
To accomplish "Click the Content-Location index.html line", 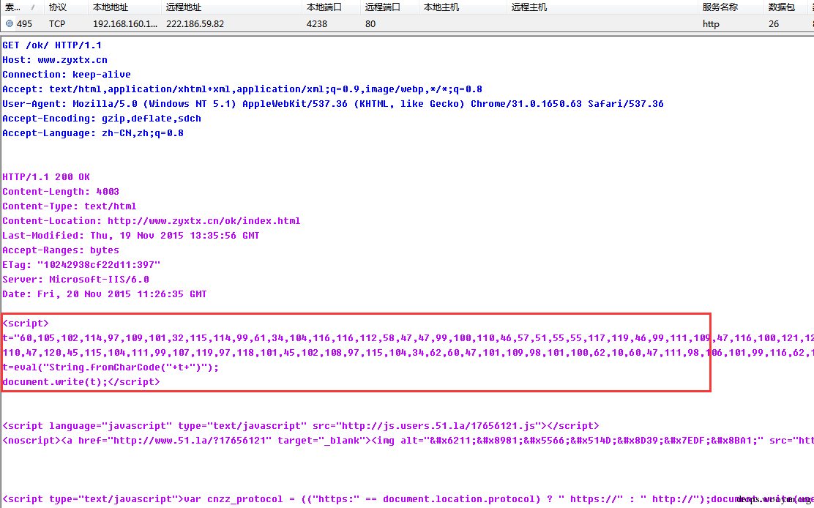I will pyautogui.click(x=152, y=220).
